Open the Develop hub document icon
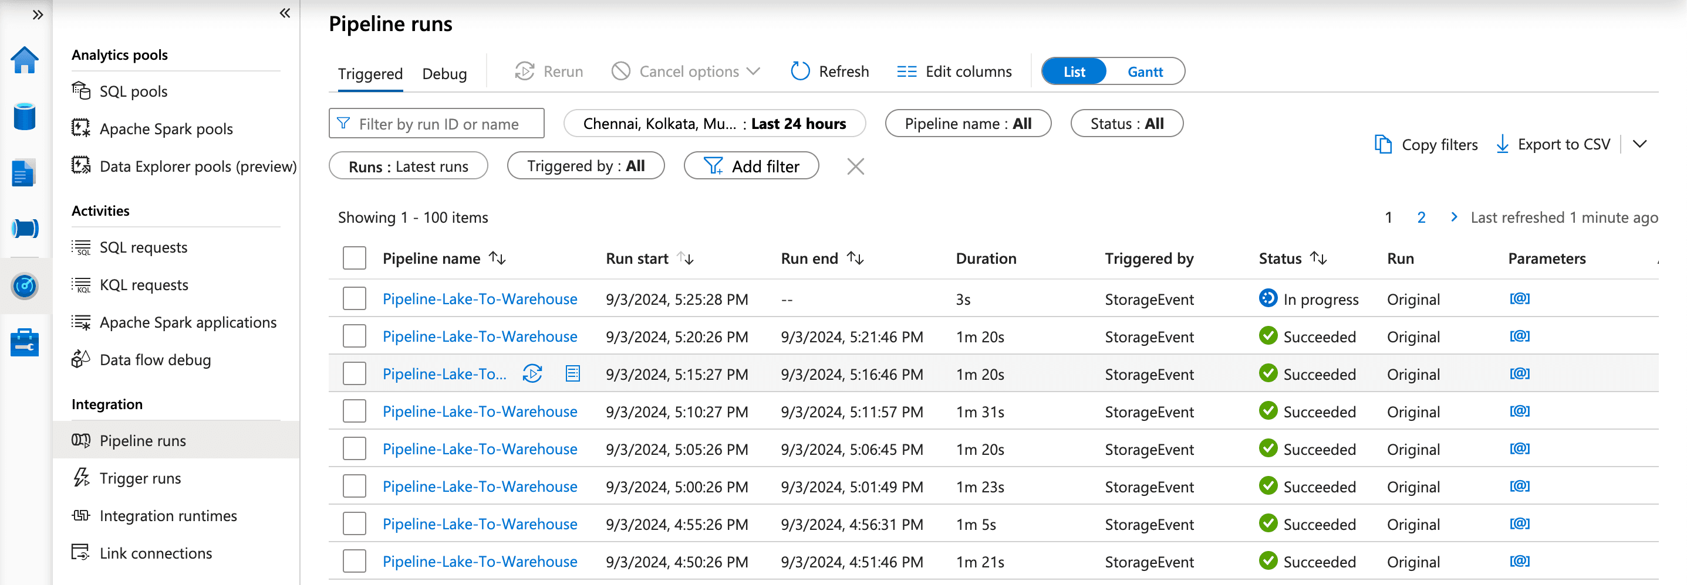The image size is (1687, 585). [24, 172]
